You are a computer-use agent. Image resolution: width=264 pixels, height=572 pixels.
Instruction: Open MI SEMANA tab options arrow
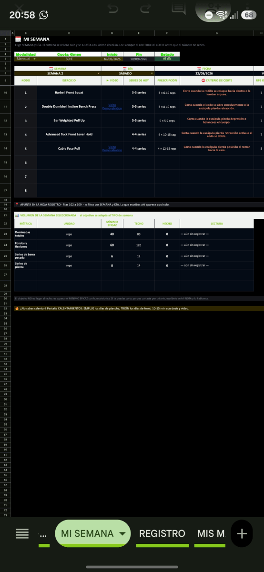122,534
